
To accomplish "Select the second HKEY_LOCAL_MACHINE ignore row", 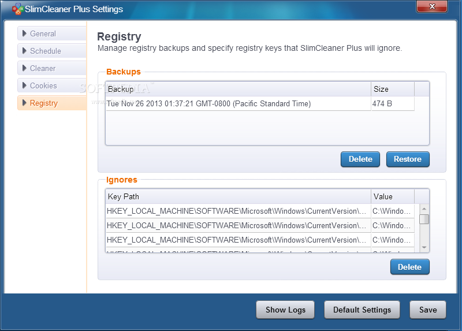I will (x=260, y=225).
